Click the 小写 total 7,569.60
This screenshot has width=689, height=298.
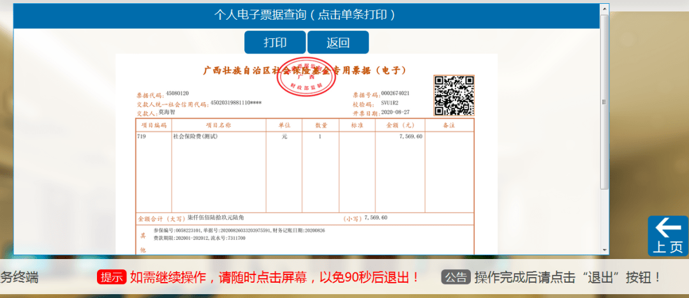click(x=376, y=218)
